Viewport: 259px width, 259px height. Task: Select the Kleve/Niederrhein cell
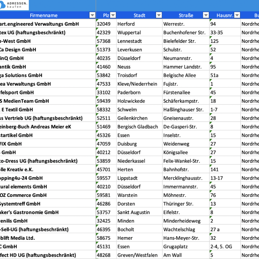click(139, 84)
